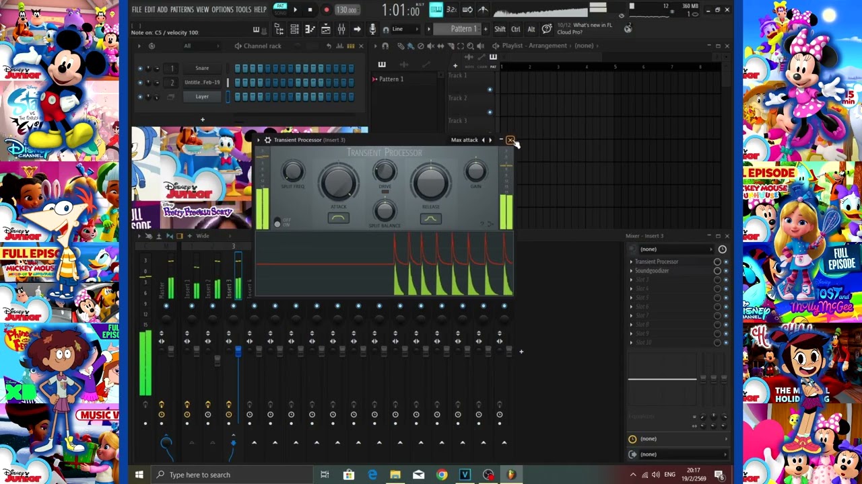The height and width of the screenshot is (484, 862).
Task: Open Transient Processor plugin options gear icon
Action: (x=267, y=140)
